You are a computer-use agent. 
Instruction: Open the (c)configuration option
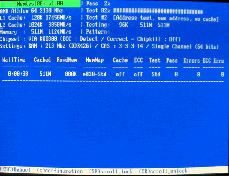pos(60,171)
